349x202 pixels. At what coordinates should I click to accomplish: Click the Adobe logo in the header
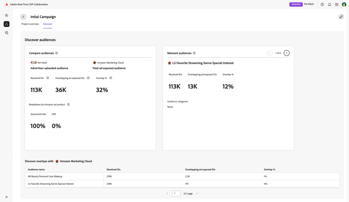tap(7, 4)
